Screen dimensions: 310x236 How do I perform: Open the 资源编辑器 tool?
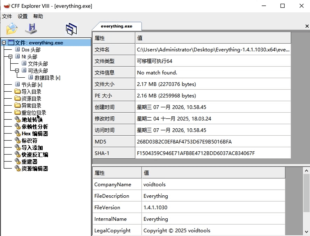click(x=34, y=169)
